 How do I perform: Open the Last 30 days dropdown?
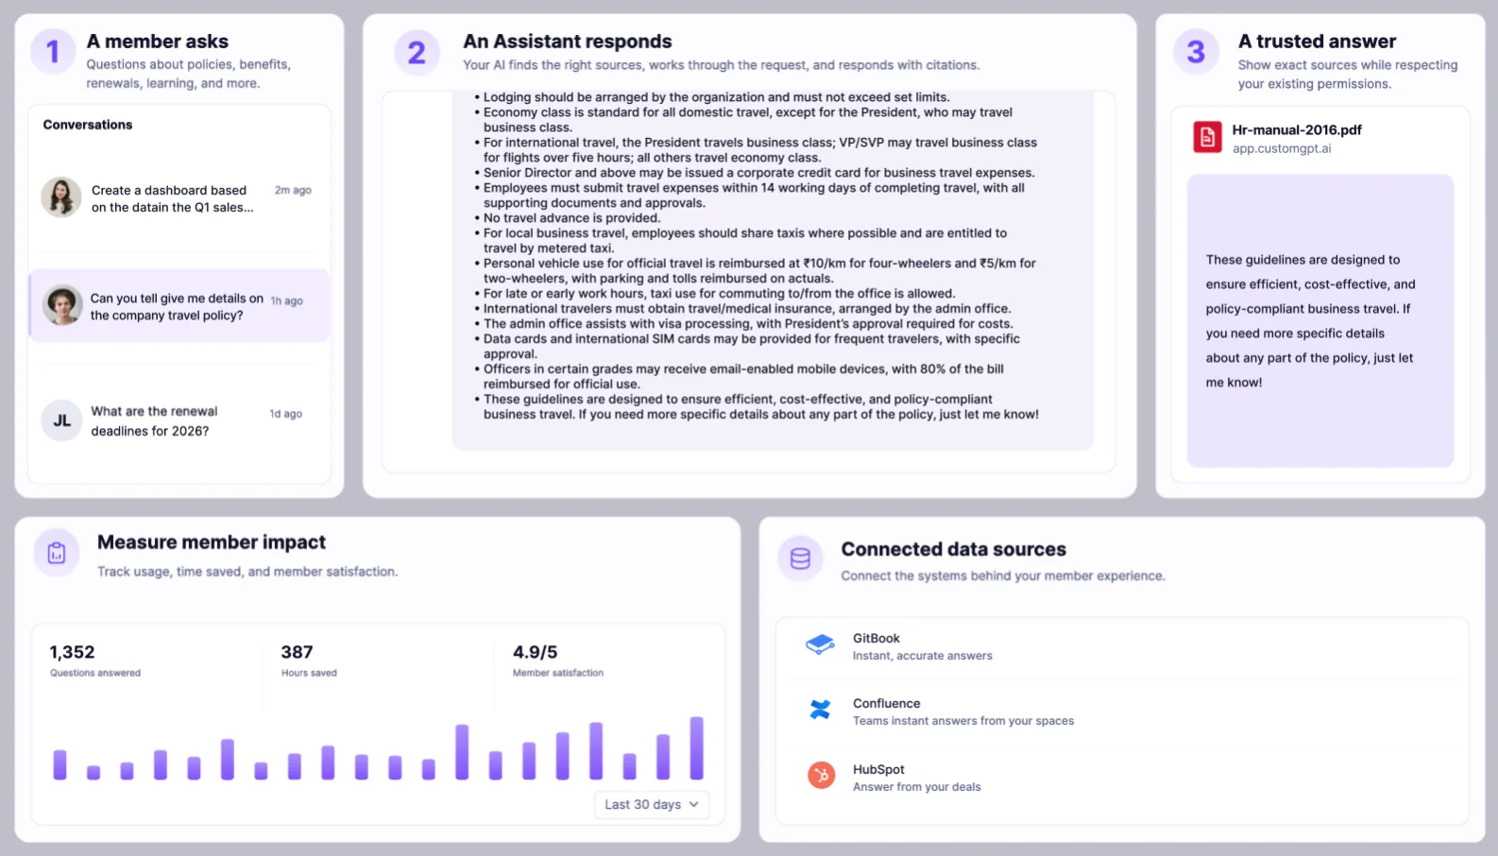pos(652,804)
